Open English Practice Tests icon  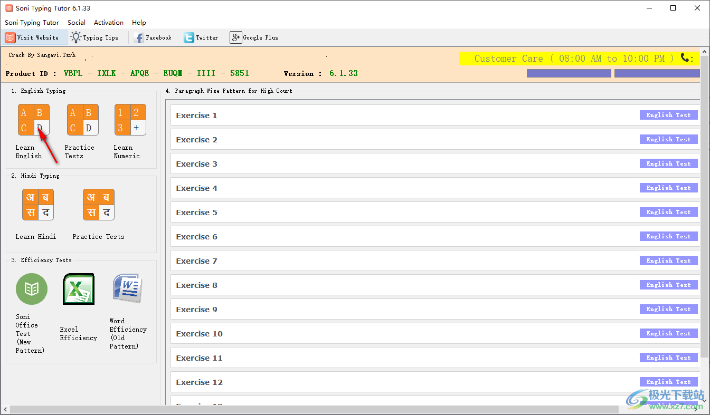(82, 120)
